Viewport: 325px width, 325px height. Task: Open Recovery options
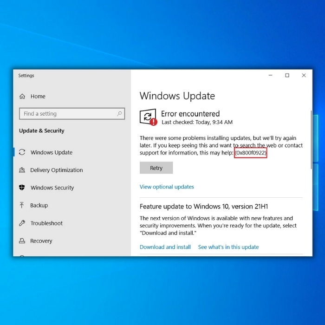41,241
